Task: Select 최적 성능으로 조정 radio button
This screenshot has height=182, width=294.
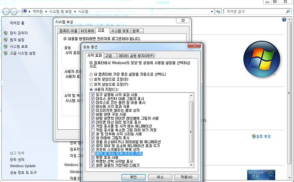Action: 91,84
